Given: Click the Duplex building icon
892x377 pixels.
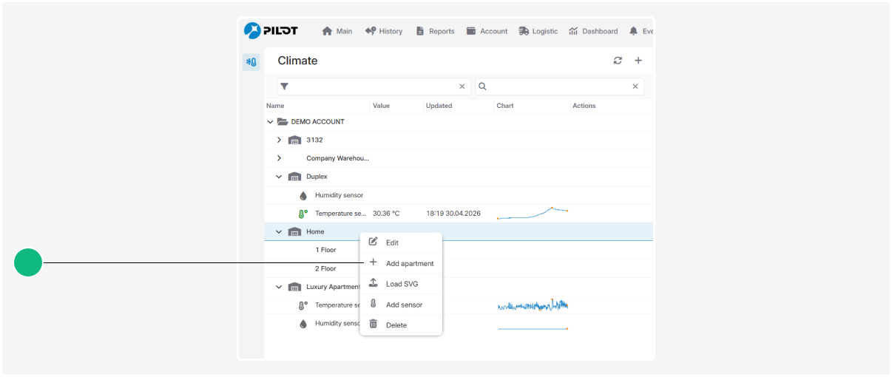Looking at the screenshot, I should click(x=294, y=177).
